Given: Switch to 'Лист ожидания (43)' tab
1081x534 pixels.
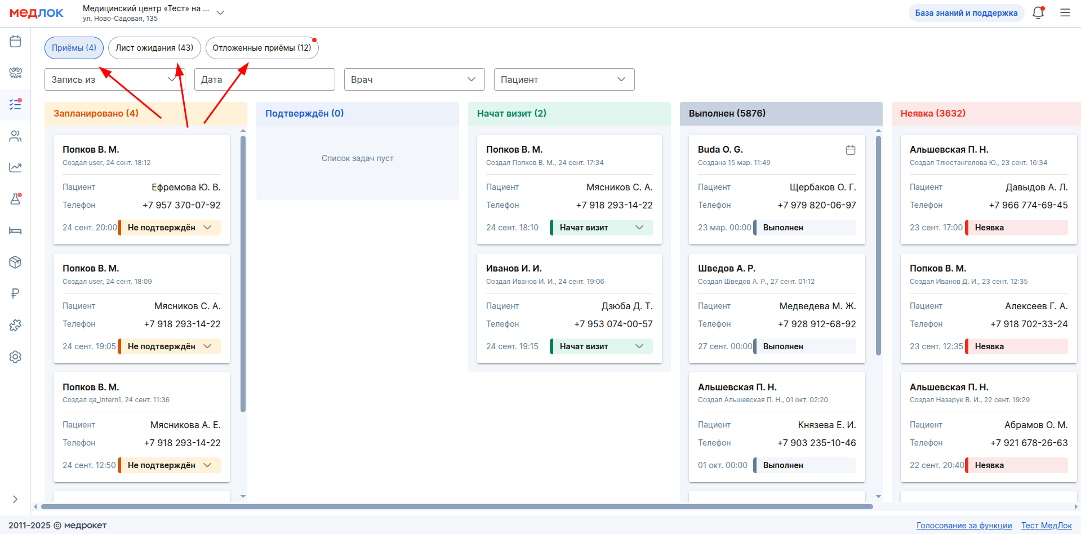Looking at the screenshot, I should (154, 48).
